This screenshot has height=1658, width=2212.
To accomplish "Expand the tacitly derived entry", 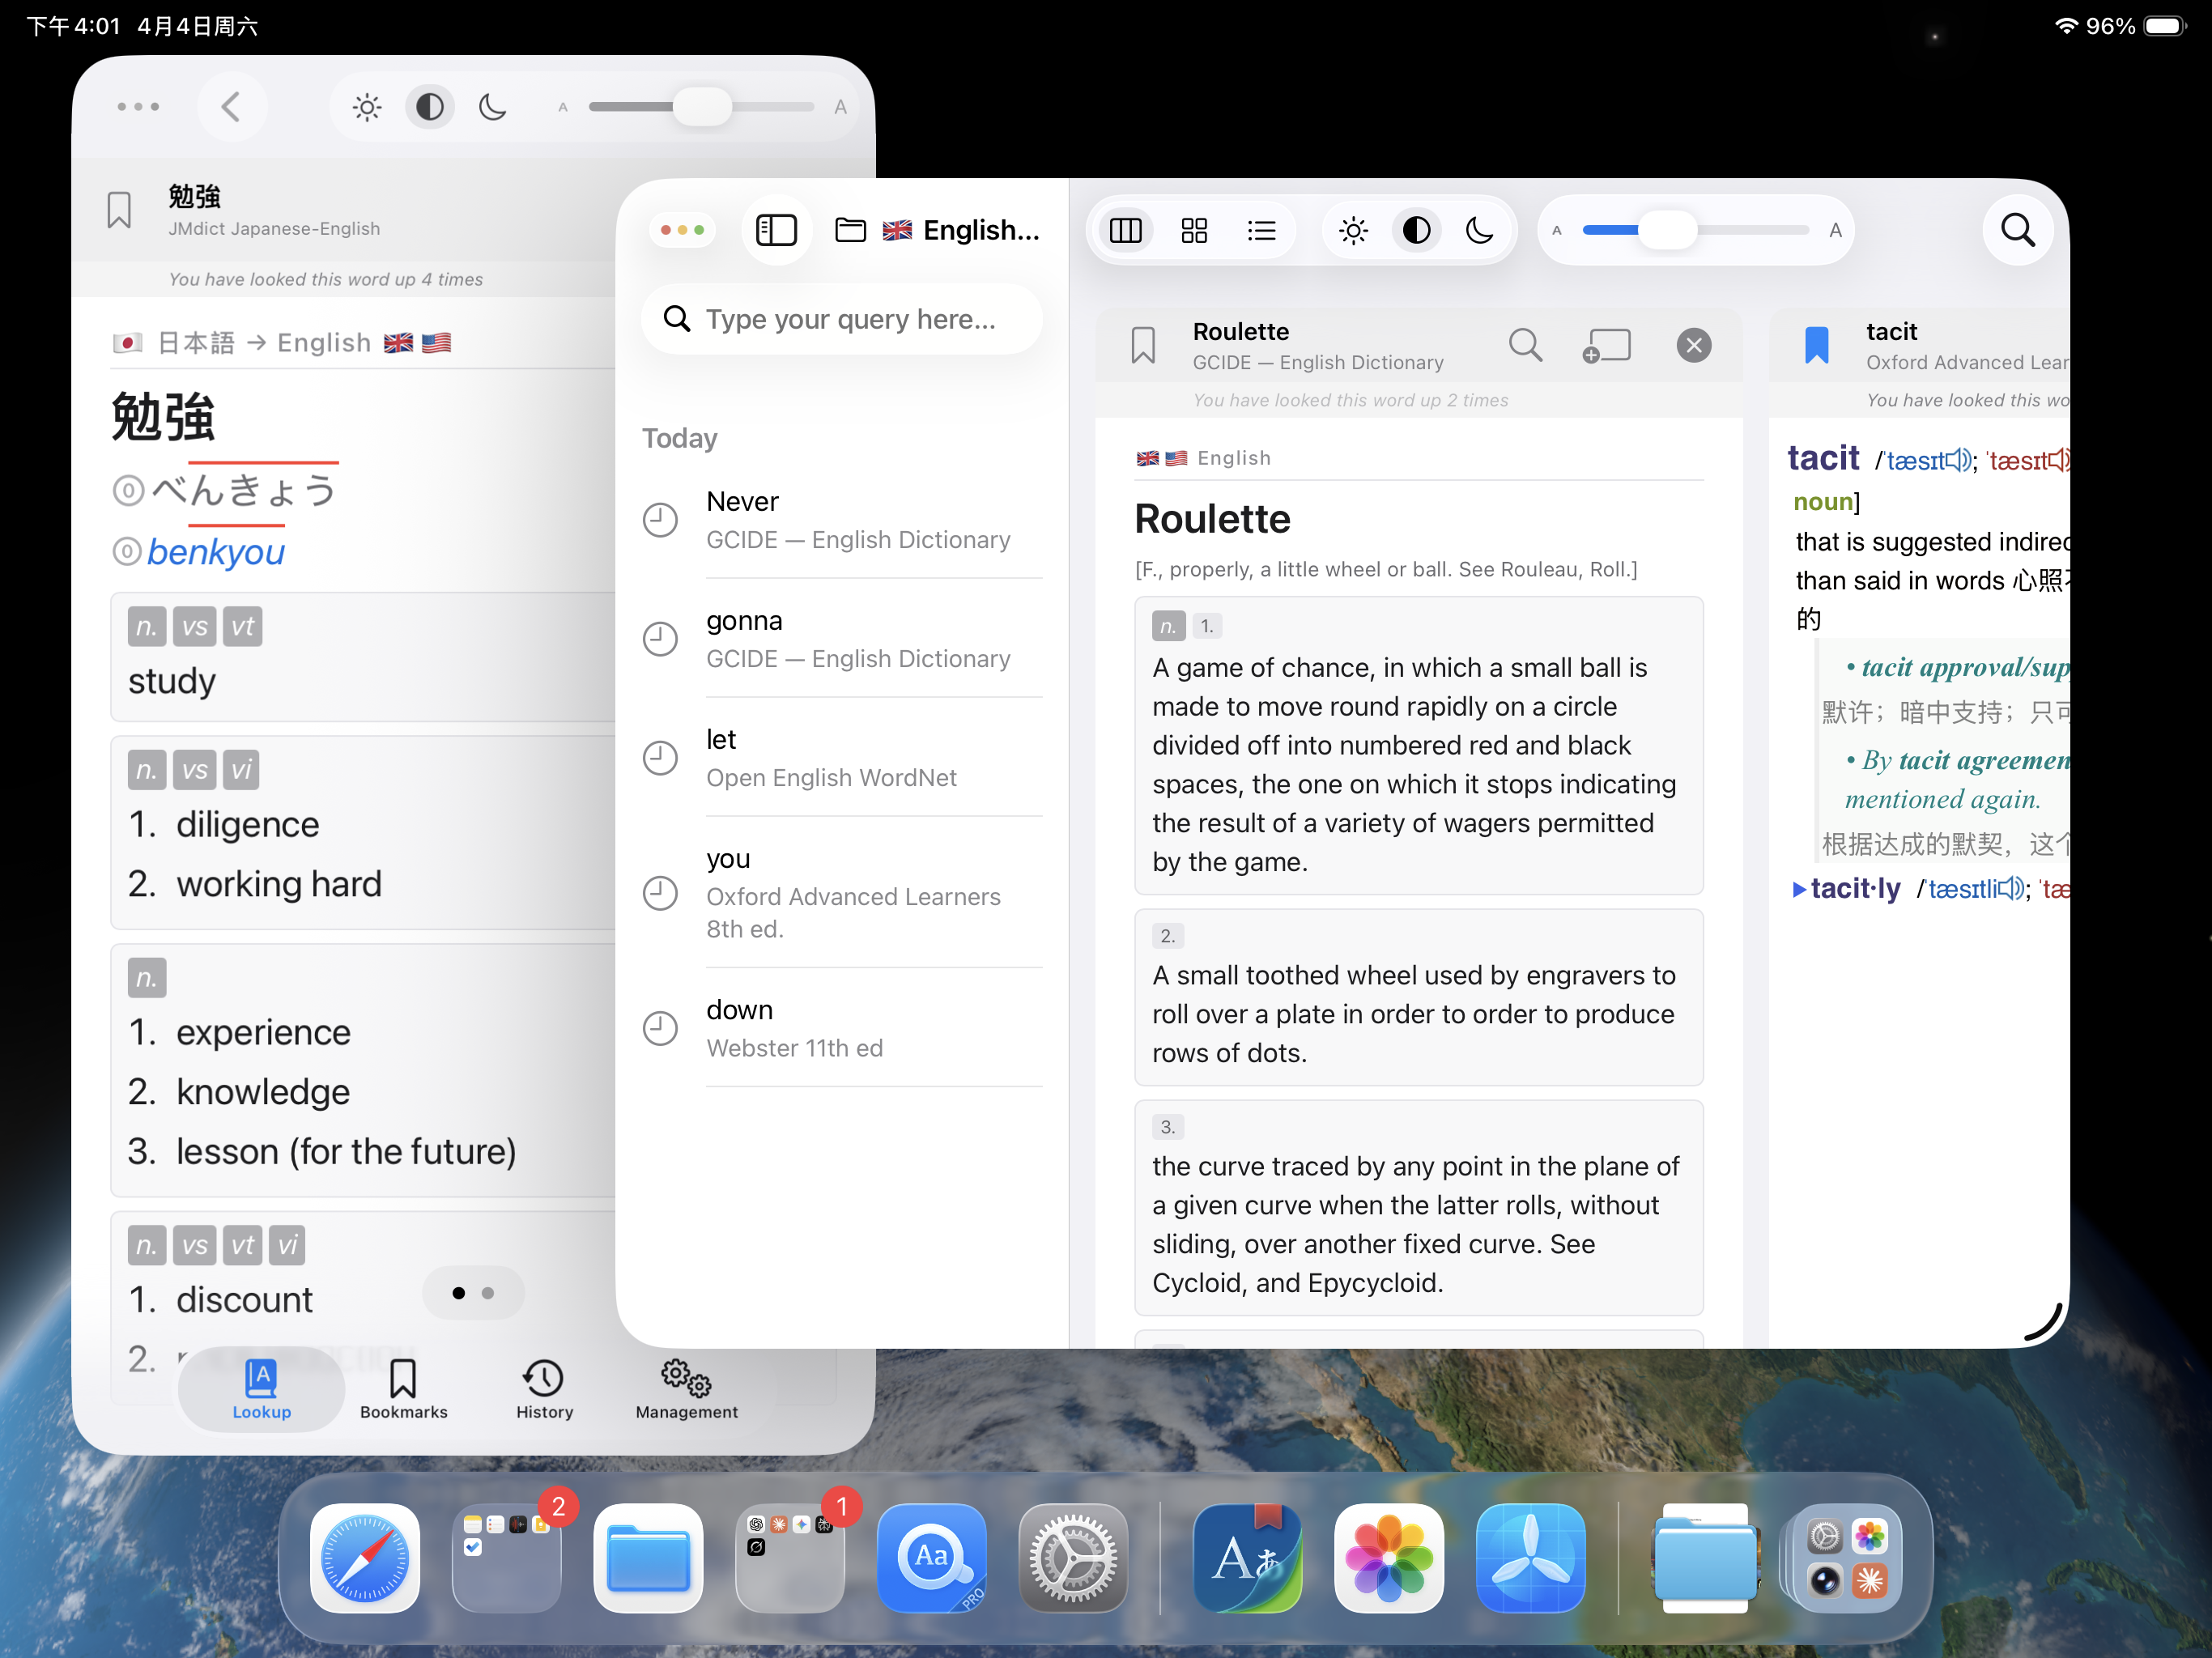I will coord(1799,889).
